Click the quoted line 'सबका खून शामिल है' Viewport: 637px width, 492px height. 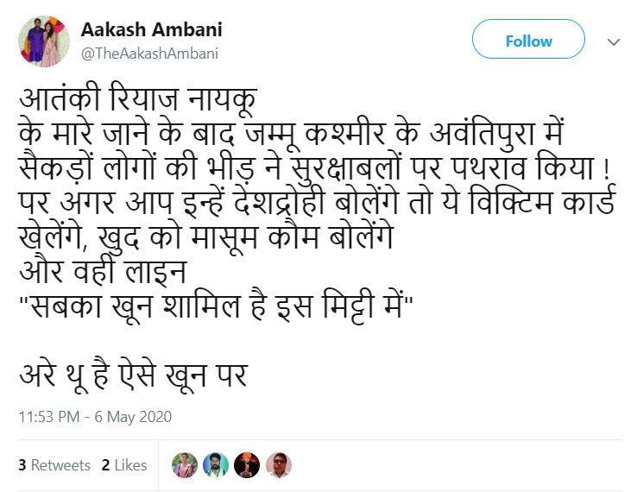point(217,305)
